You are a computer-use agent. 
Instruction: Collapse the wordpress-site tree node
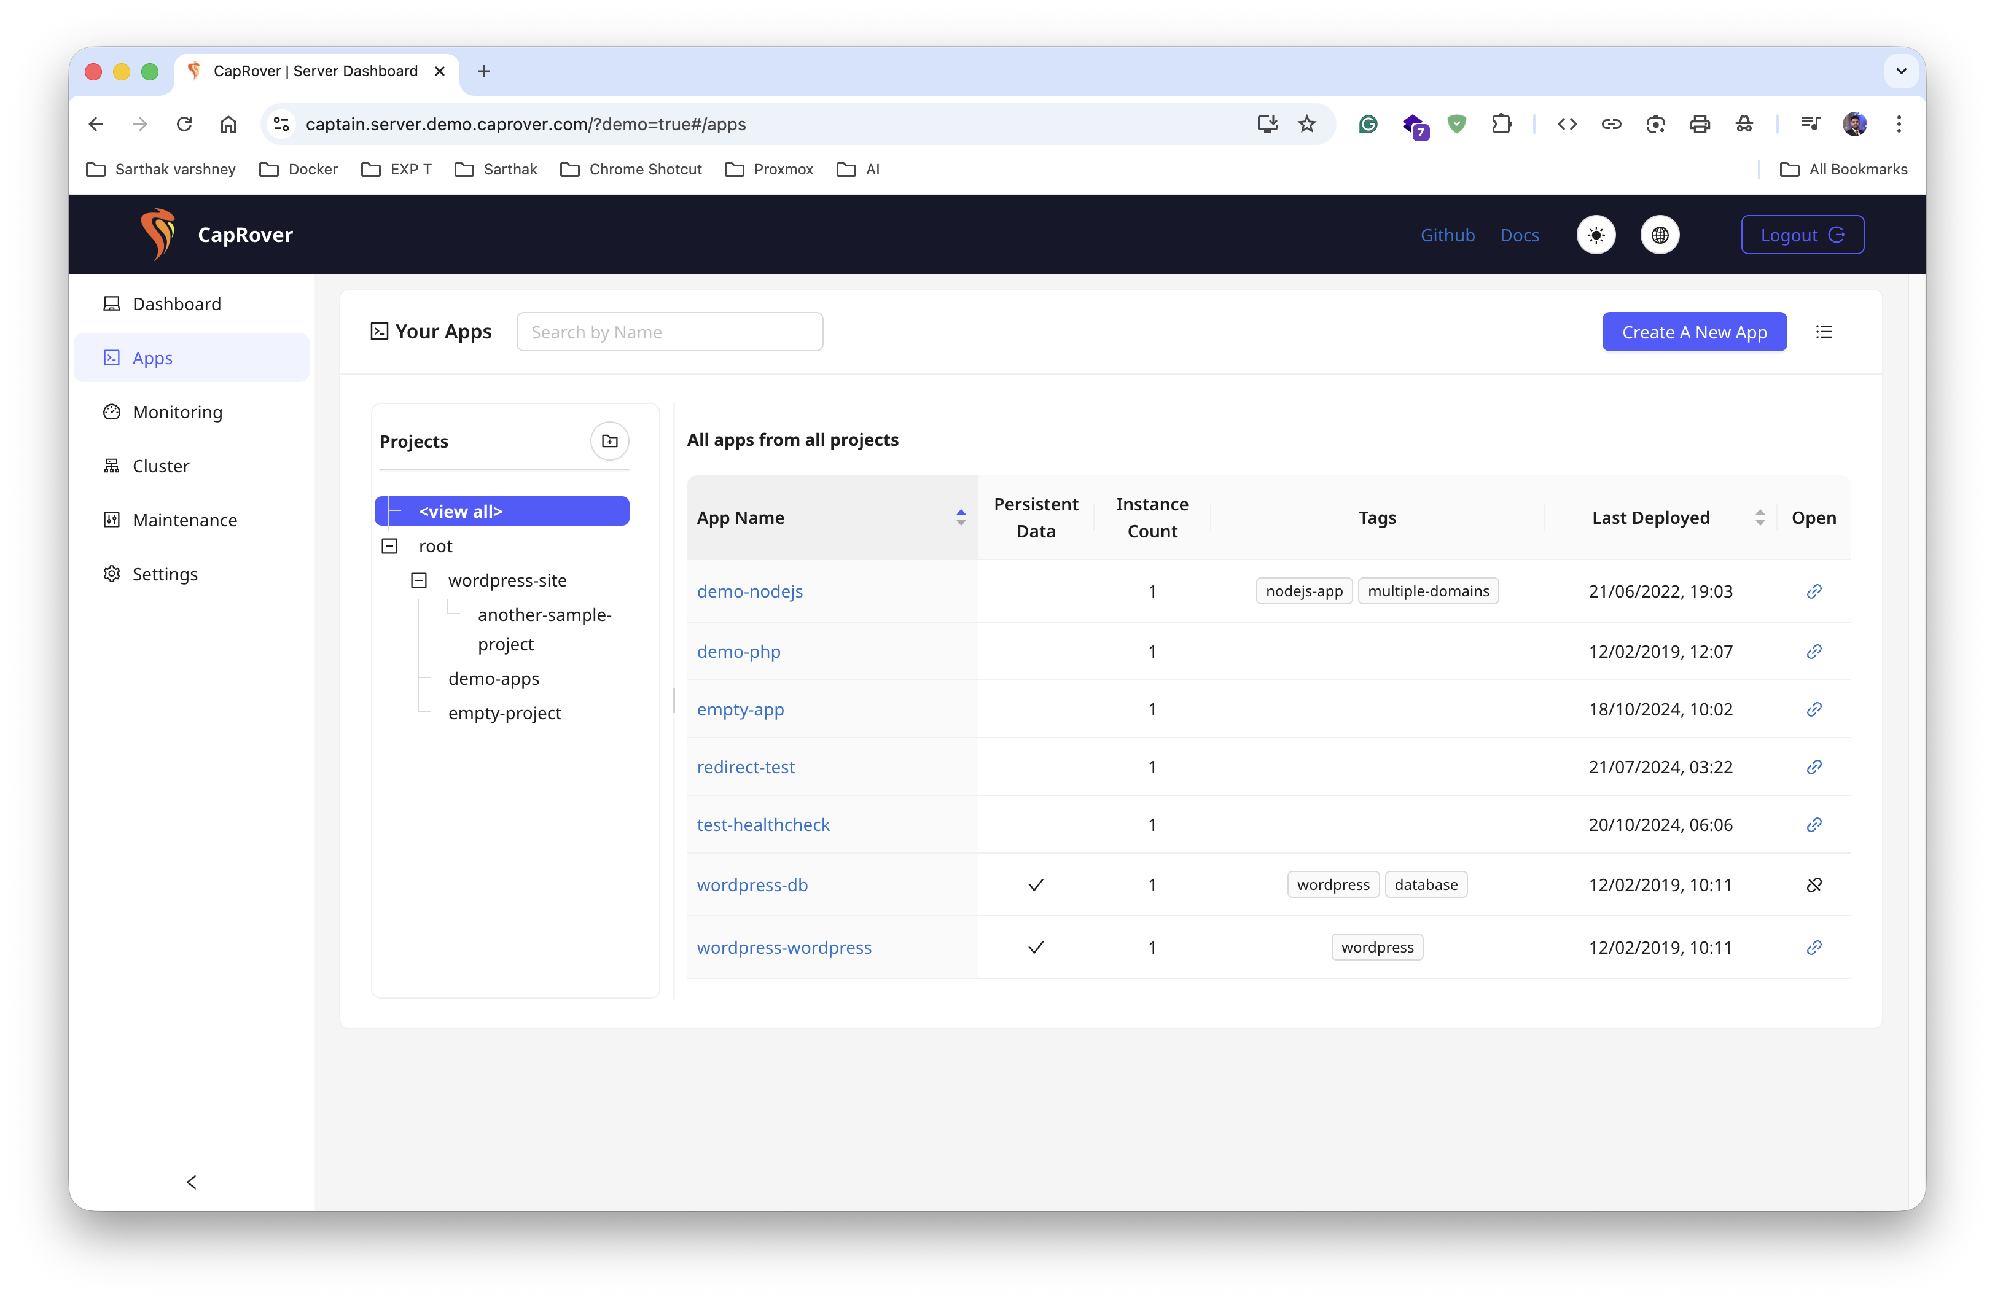(x=419, y=580)
